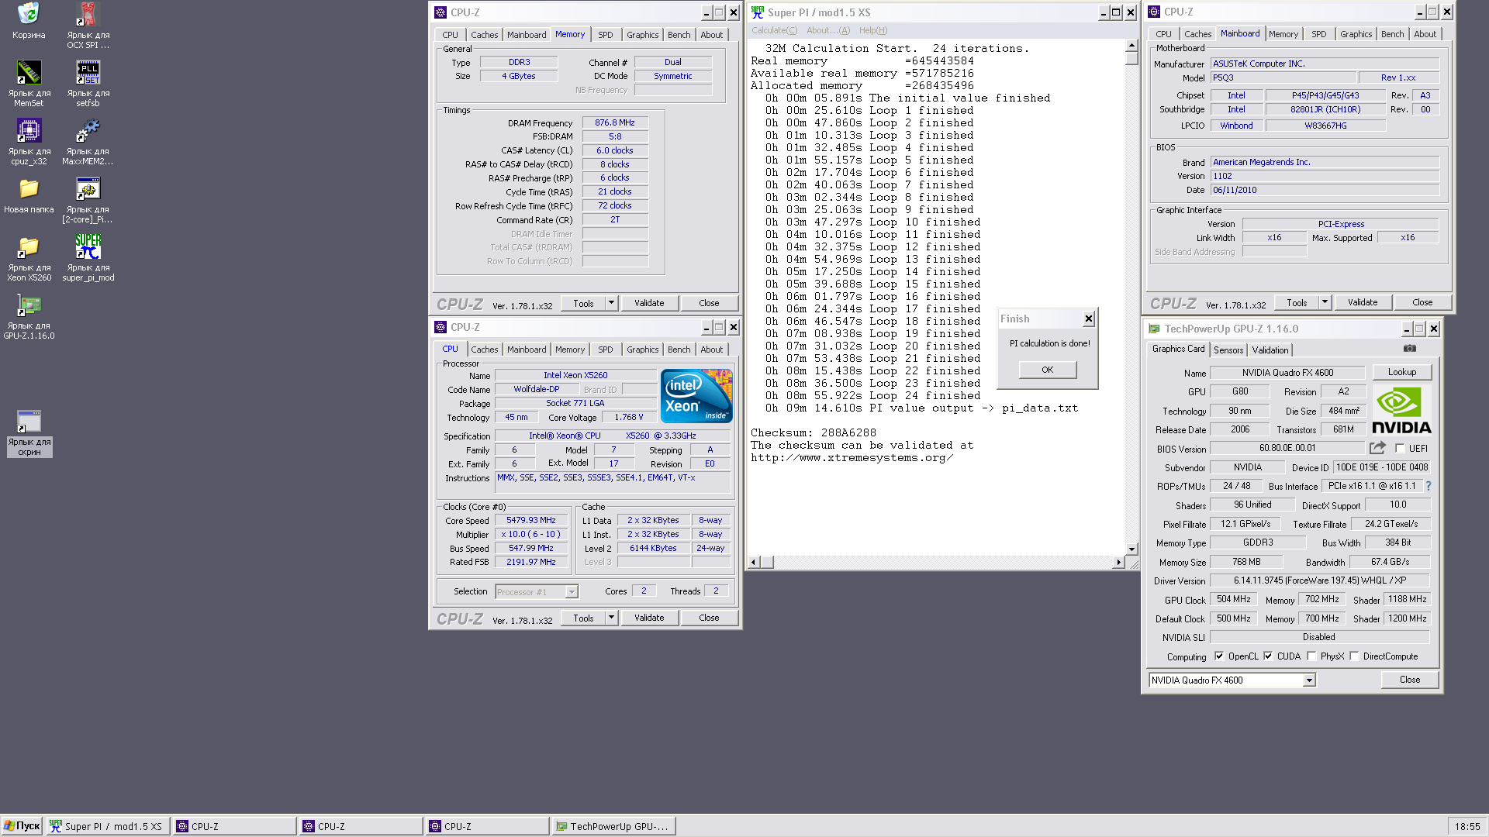Click the Bus Interface question mark icon
The height and width of the screenshot is (837, 1489).
coord(1428,486)
